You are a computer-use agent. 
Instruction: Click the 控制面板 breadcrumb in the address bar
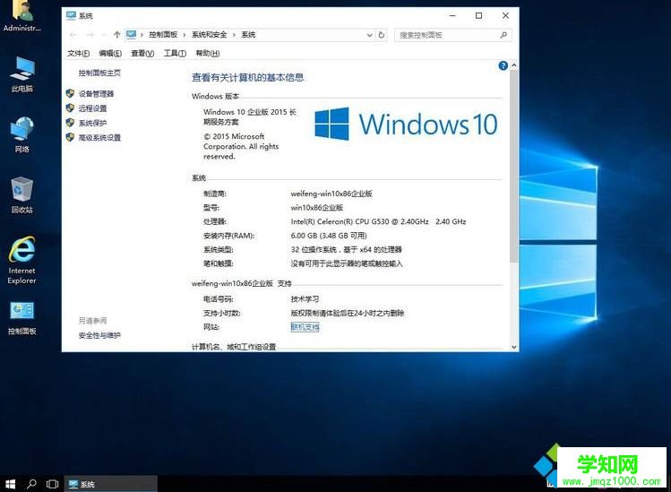click(163, 35)
